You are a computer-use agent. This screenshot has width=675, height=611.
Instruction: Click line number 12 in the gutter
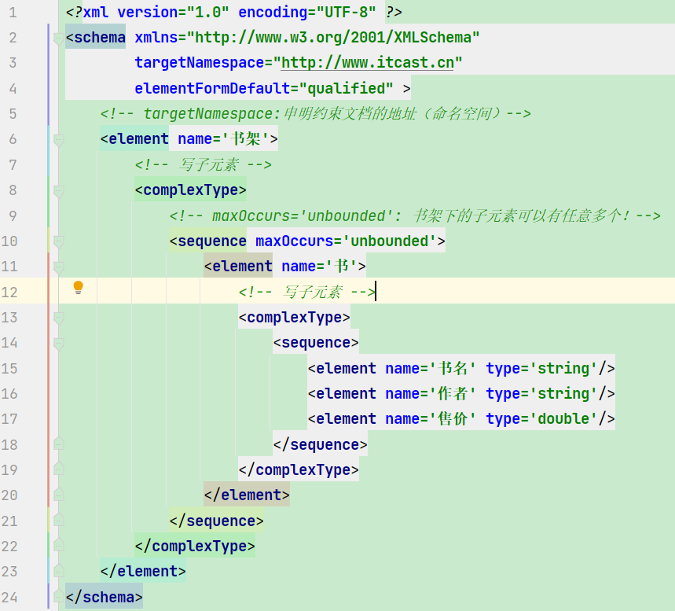coord(9,293)
